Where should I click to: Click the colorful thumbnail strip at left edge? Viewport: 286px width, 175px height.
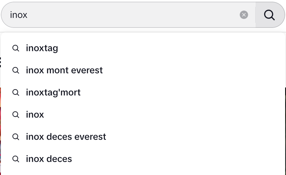tap(0, 131)
